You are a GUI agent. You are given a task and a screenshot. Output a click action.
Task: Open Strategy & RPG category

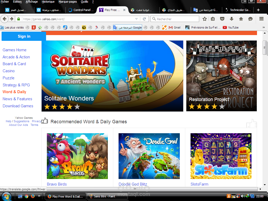[x=16, y=85]
